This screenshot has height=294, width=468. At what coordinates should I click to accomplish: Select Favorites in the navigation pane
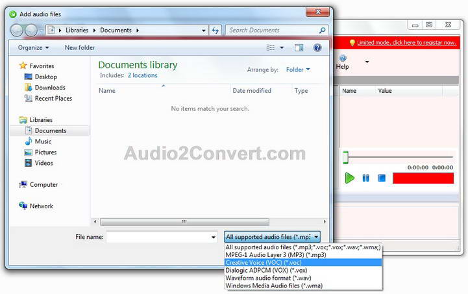[42, 66]
